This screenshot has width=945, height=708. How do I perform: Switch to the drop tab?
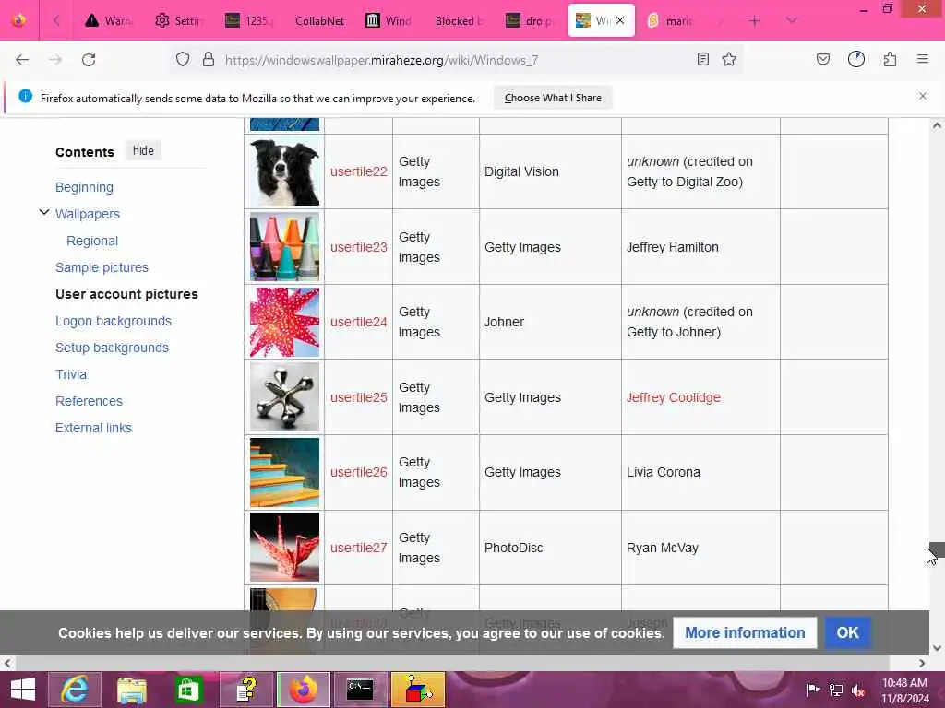pyautogui.click(x=531, y=21)
